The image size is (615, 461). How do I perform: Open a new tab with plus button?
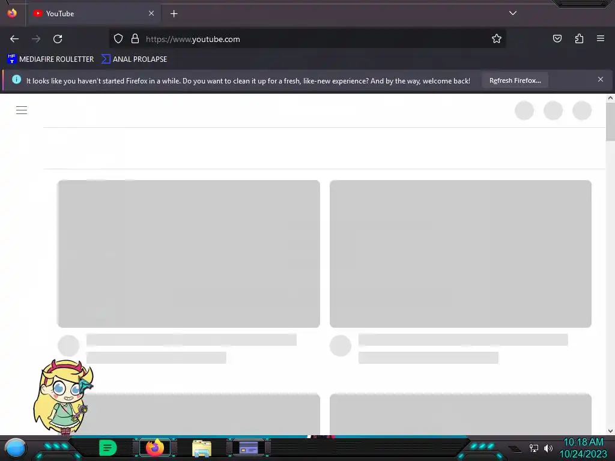pyautogui.click(x=174, y=14)
